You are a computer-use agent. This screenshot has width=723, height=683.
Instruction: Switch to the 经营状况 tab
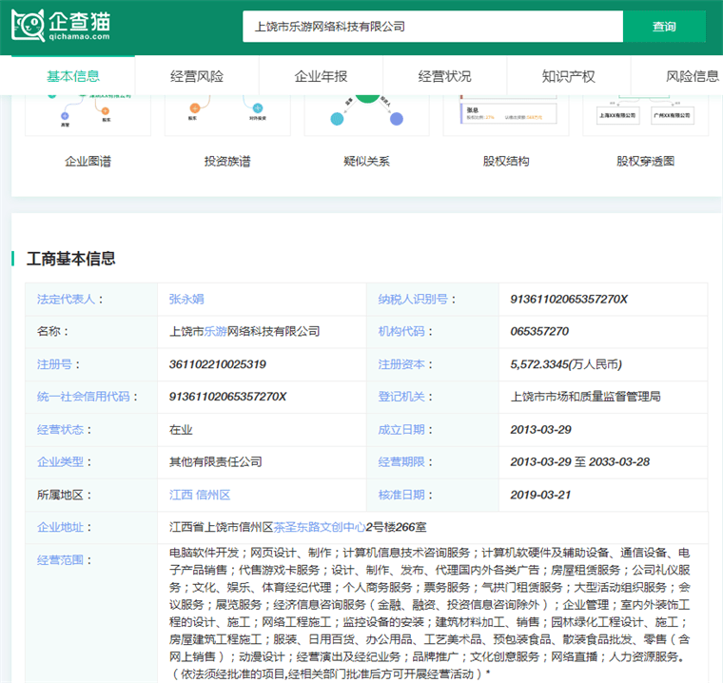(444, 76)
